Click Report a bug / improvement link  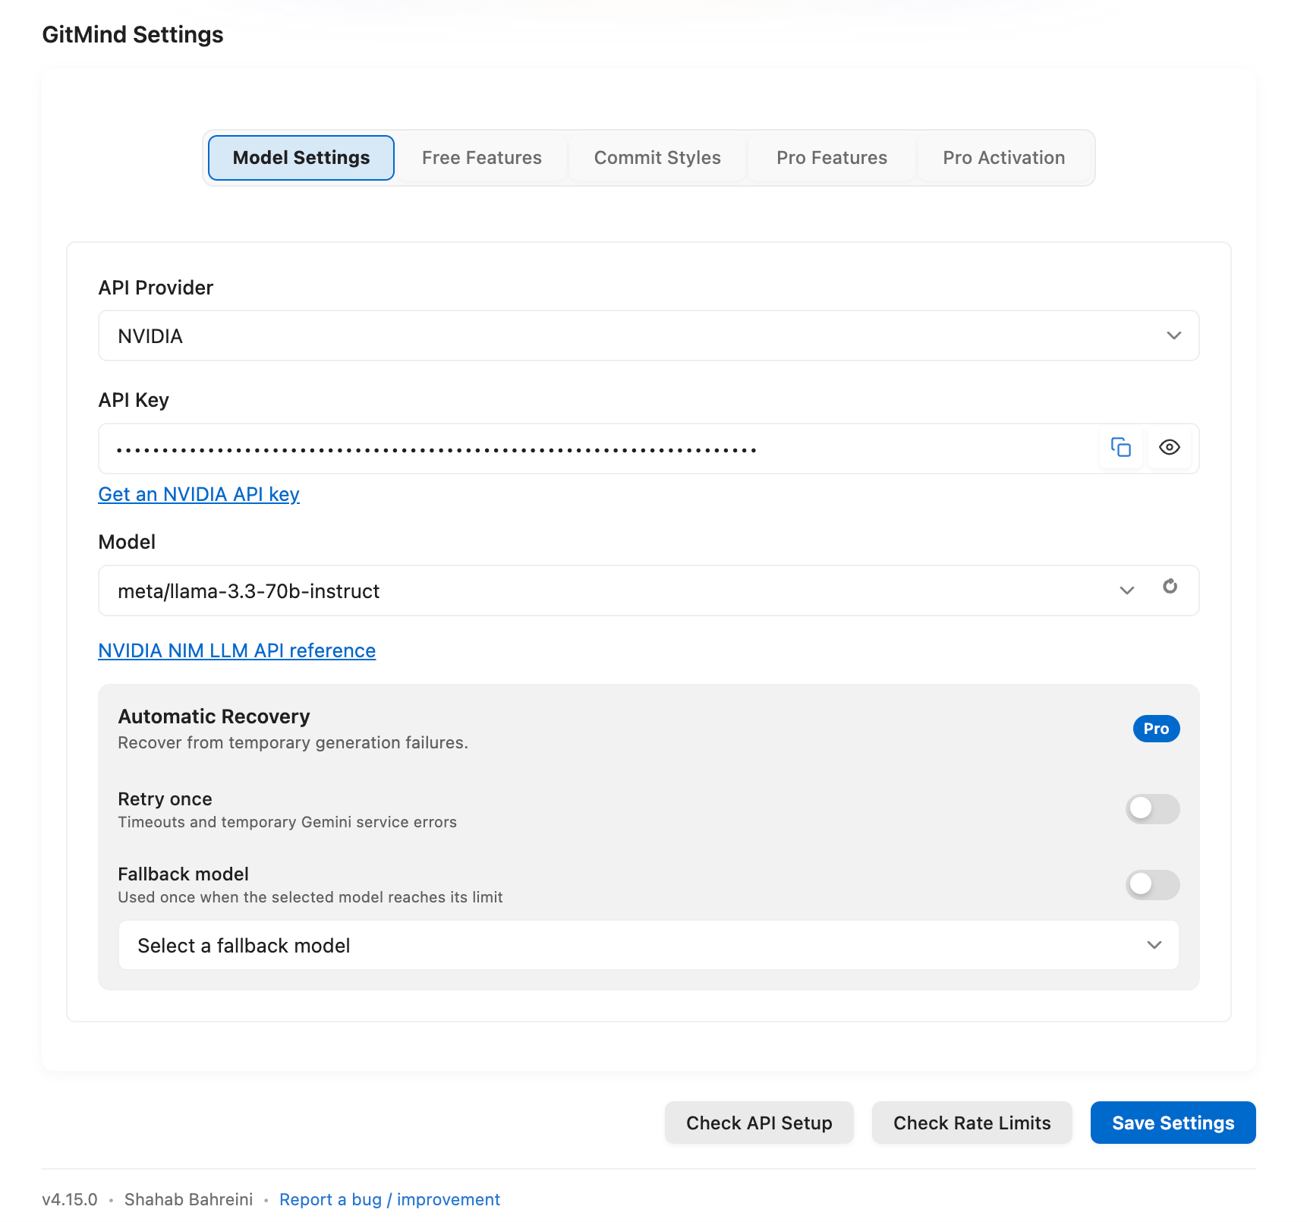coord(389,1199)
